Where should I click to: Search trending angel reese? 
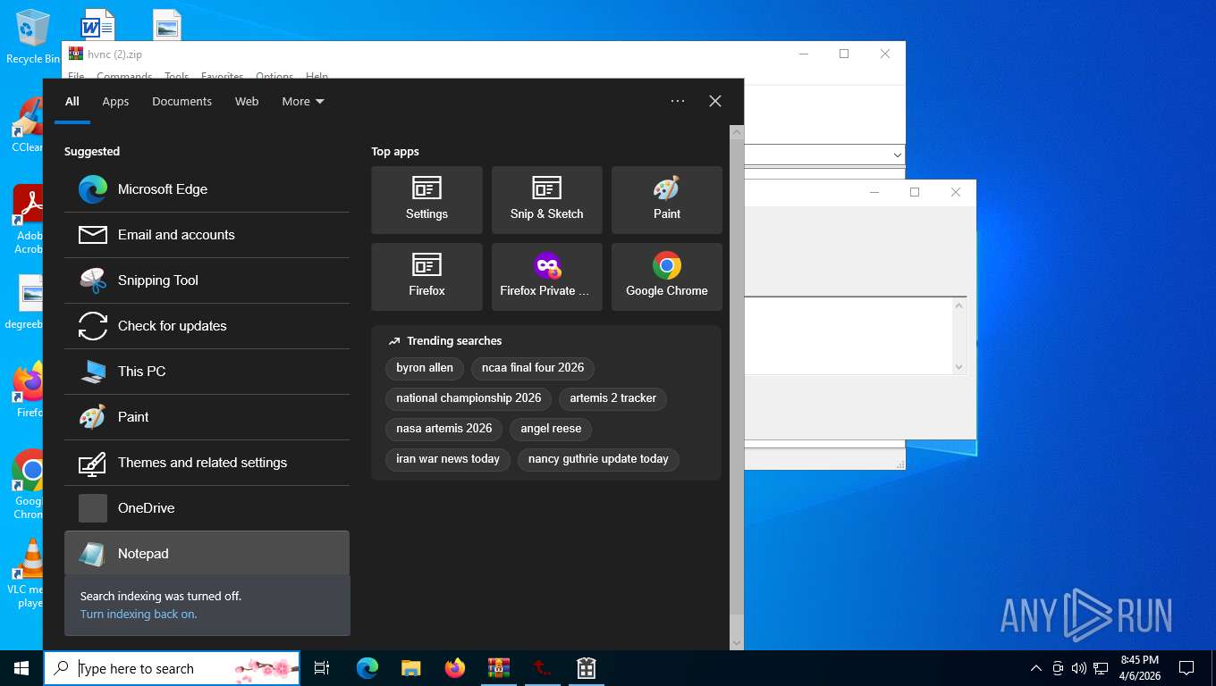[551, 429]
